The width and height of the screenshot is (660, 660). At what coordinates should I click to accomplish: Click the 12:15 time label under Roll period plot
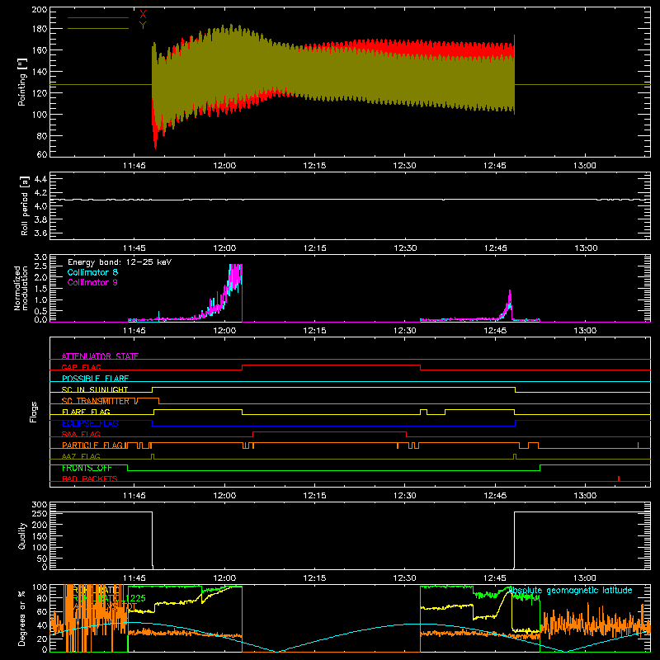pyautogui.click(x=315, y=248)
